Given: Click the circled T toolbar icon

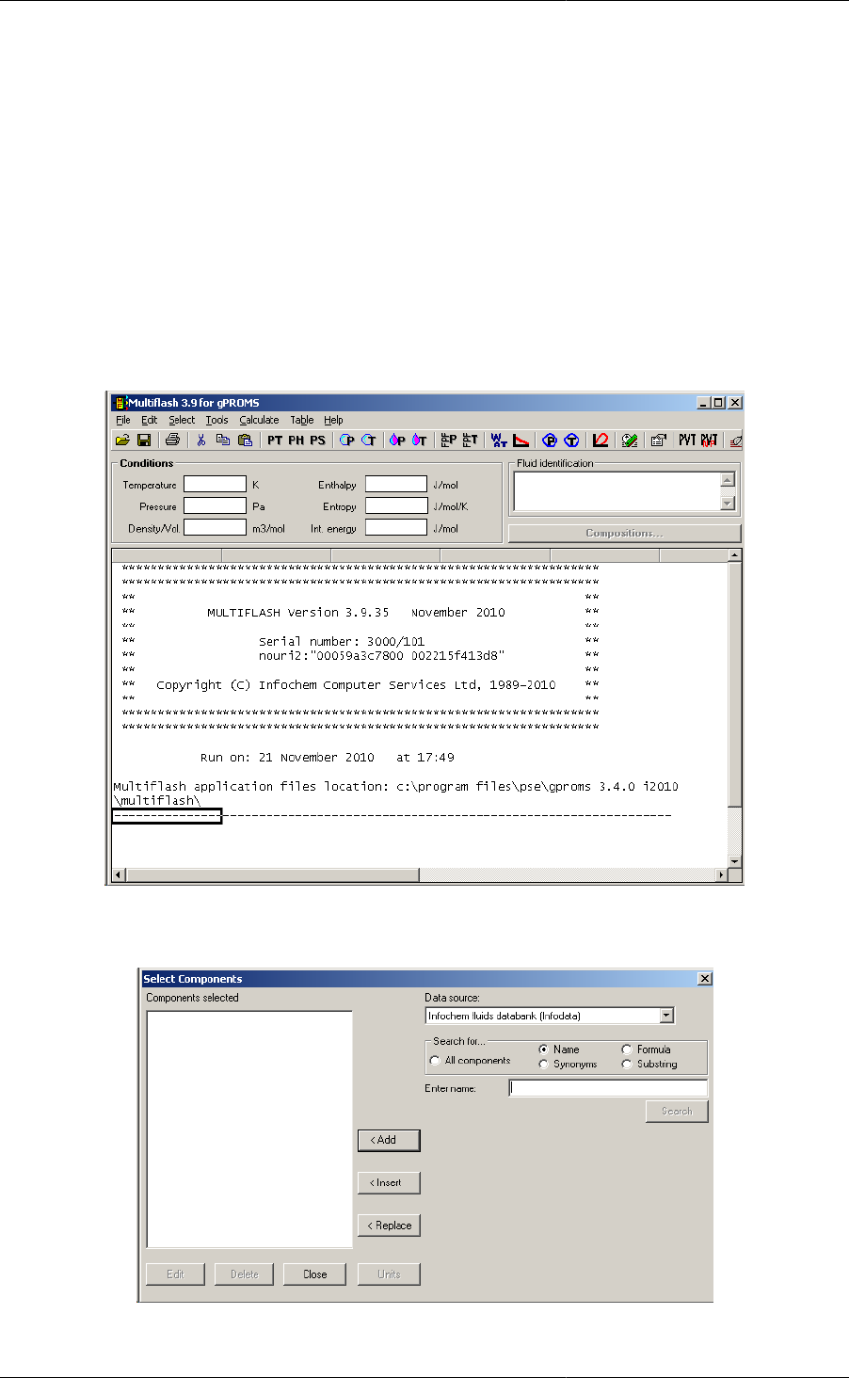Looking at the screenshot, I should tap(571, 440).
